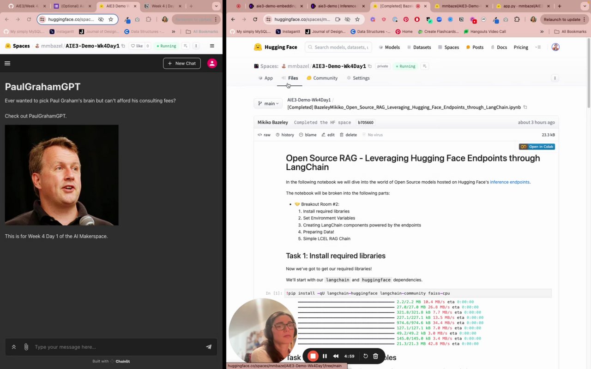The image size is (591, 369).
Task: Switch to the Community tab
Action: (322, 78)
